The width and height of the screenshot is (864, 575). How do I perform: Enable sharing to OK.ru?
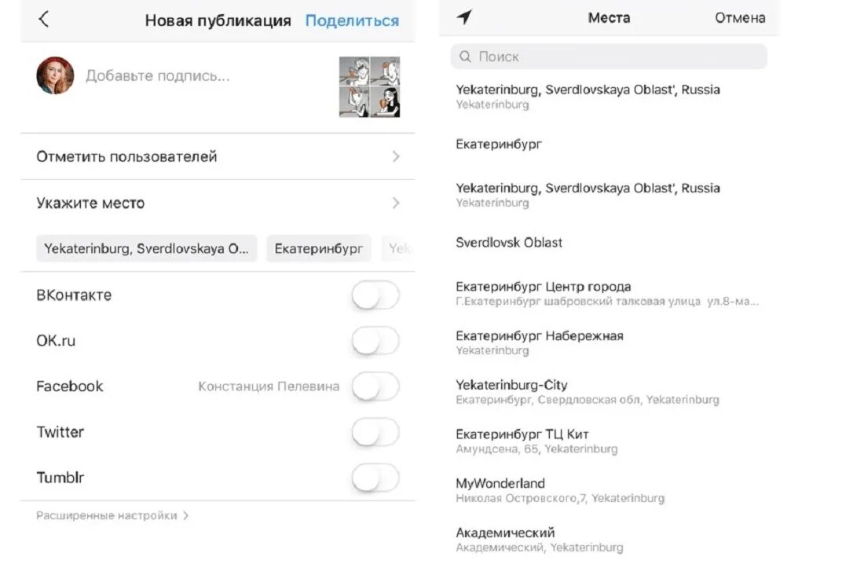(375, 342)
